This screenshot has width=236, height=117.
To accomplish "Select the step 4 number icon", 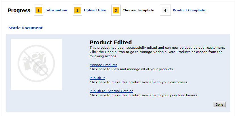I will [165, 10].
